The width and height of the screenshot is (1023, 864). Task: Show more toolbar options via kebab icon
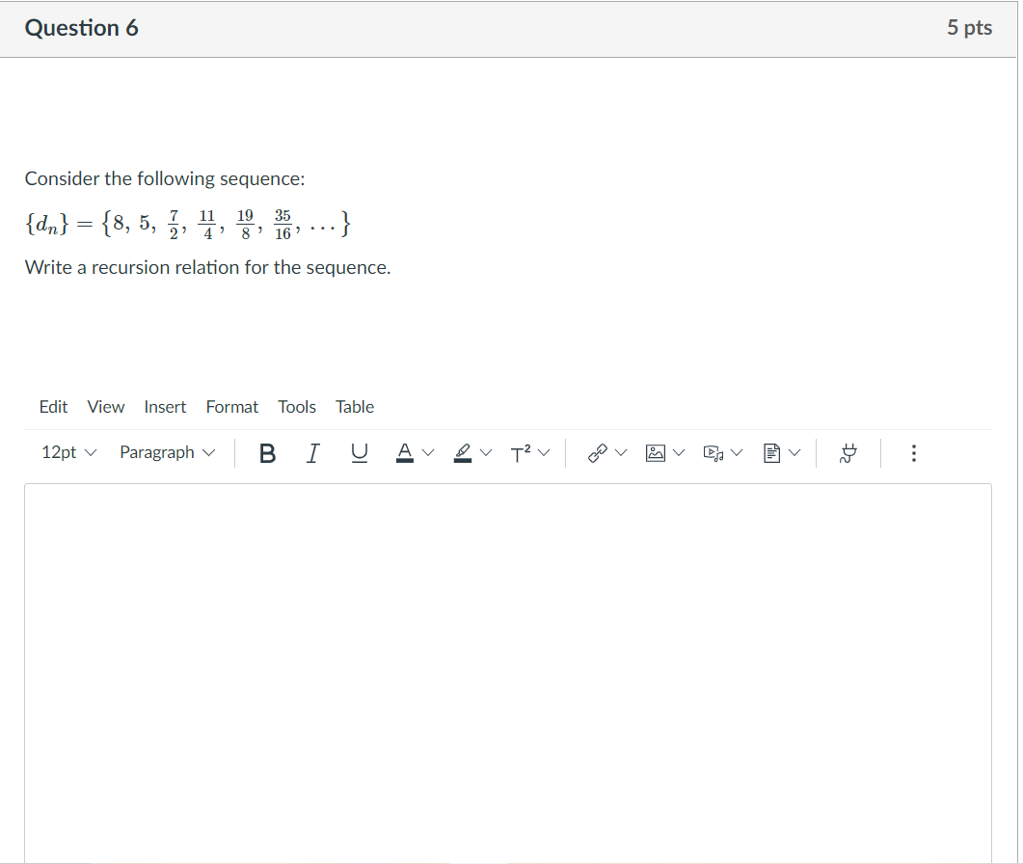pos(913,452)
